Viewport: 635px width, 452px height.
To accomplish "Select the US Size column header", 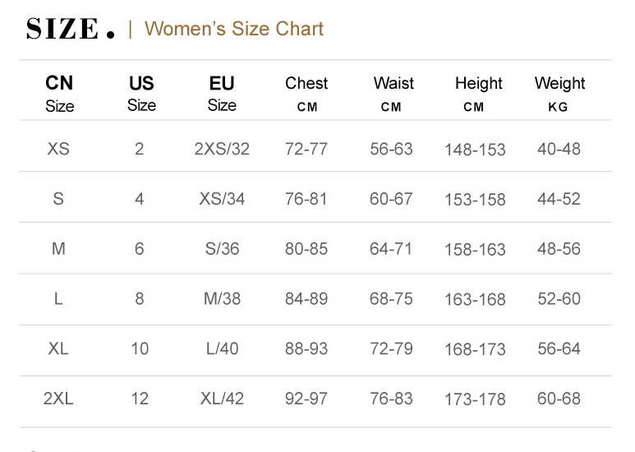I will pos(141,94).
